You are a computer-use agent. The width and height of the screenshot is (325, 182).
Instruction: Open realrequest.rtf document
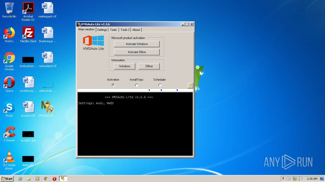[x=47, y=10]
